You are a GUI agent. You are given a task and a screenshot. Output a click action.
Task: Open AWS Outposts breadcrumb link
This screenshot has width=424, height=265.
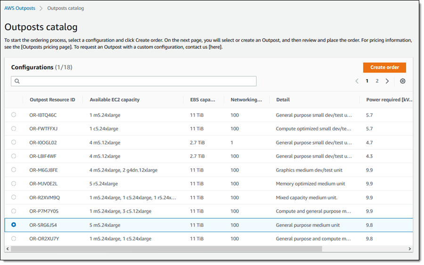click(20, 8)
